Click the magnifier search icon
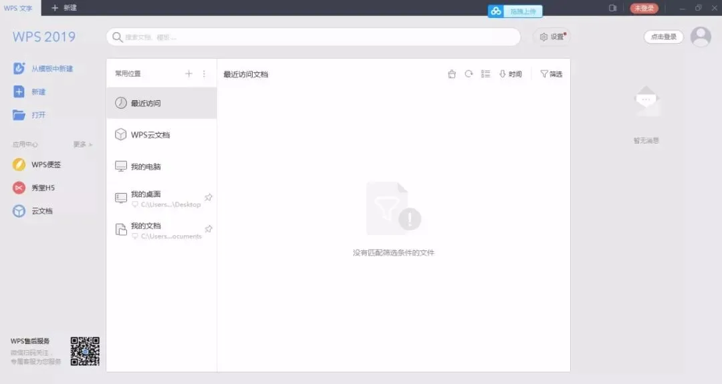 [x=118, y=37]
